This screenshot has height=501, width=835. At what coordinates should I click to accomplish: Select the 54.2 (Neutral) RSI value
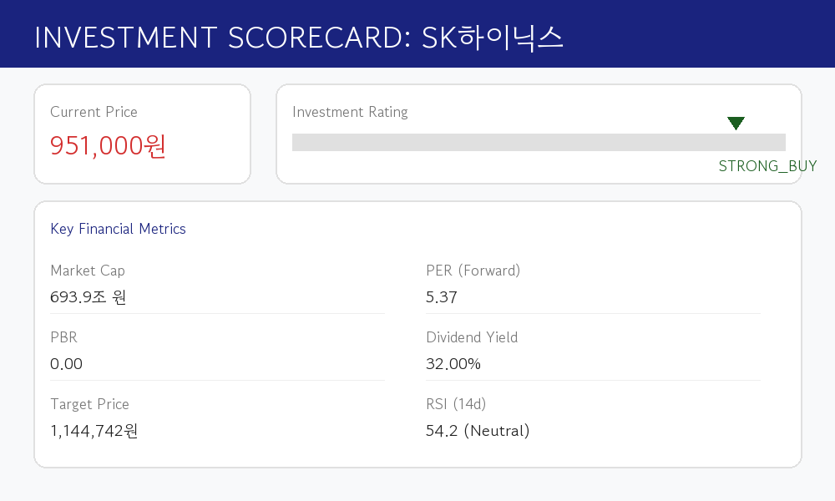[478, 430]
